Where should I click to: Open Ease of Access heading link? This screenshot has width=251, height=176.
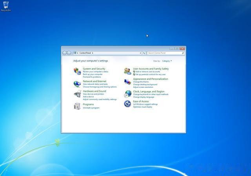coord(141,102)
